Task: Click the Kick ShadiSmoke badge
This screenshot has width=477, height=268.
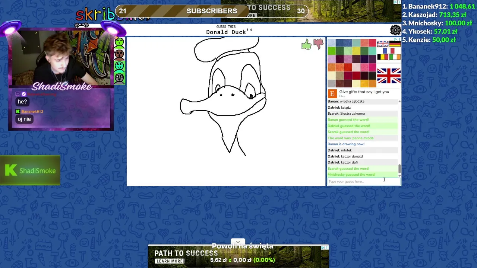Action: 30,170
